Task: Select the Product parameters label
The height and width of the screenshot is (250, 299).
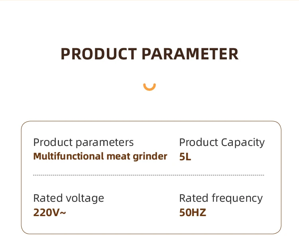Action: (x=83, y=142)
